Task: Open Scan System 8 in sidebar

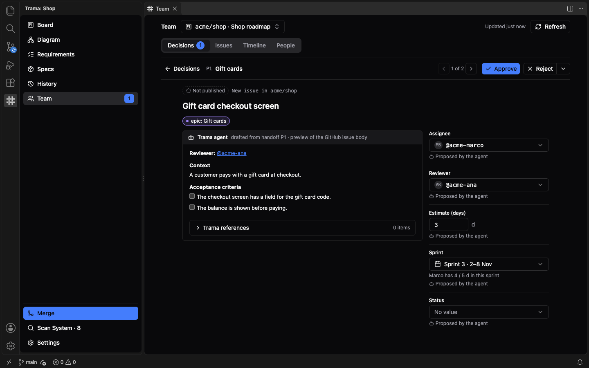Action: (81, 328)
